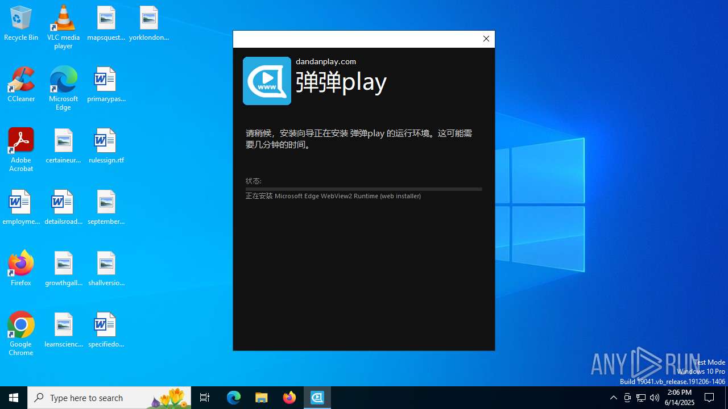The width and height of the screenshot is (728, 409).
Task: Open File Explorer from the taskbar
Action: (262, 398)
